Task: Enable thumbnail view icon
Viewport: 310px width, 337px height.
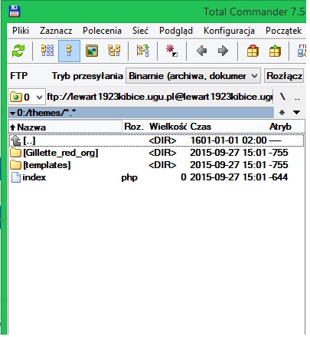Action: click(x=92, y=51)
